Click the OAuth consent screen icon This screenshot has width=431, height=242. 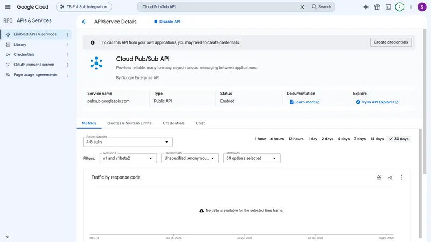point(8,65)
